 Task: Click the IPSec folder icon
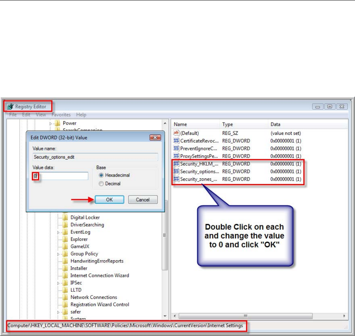[65, 283]
